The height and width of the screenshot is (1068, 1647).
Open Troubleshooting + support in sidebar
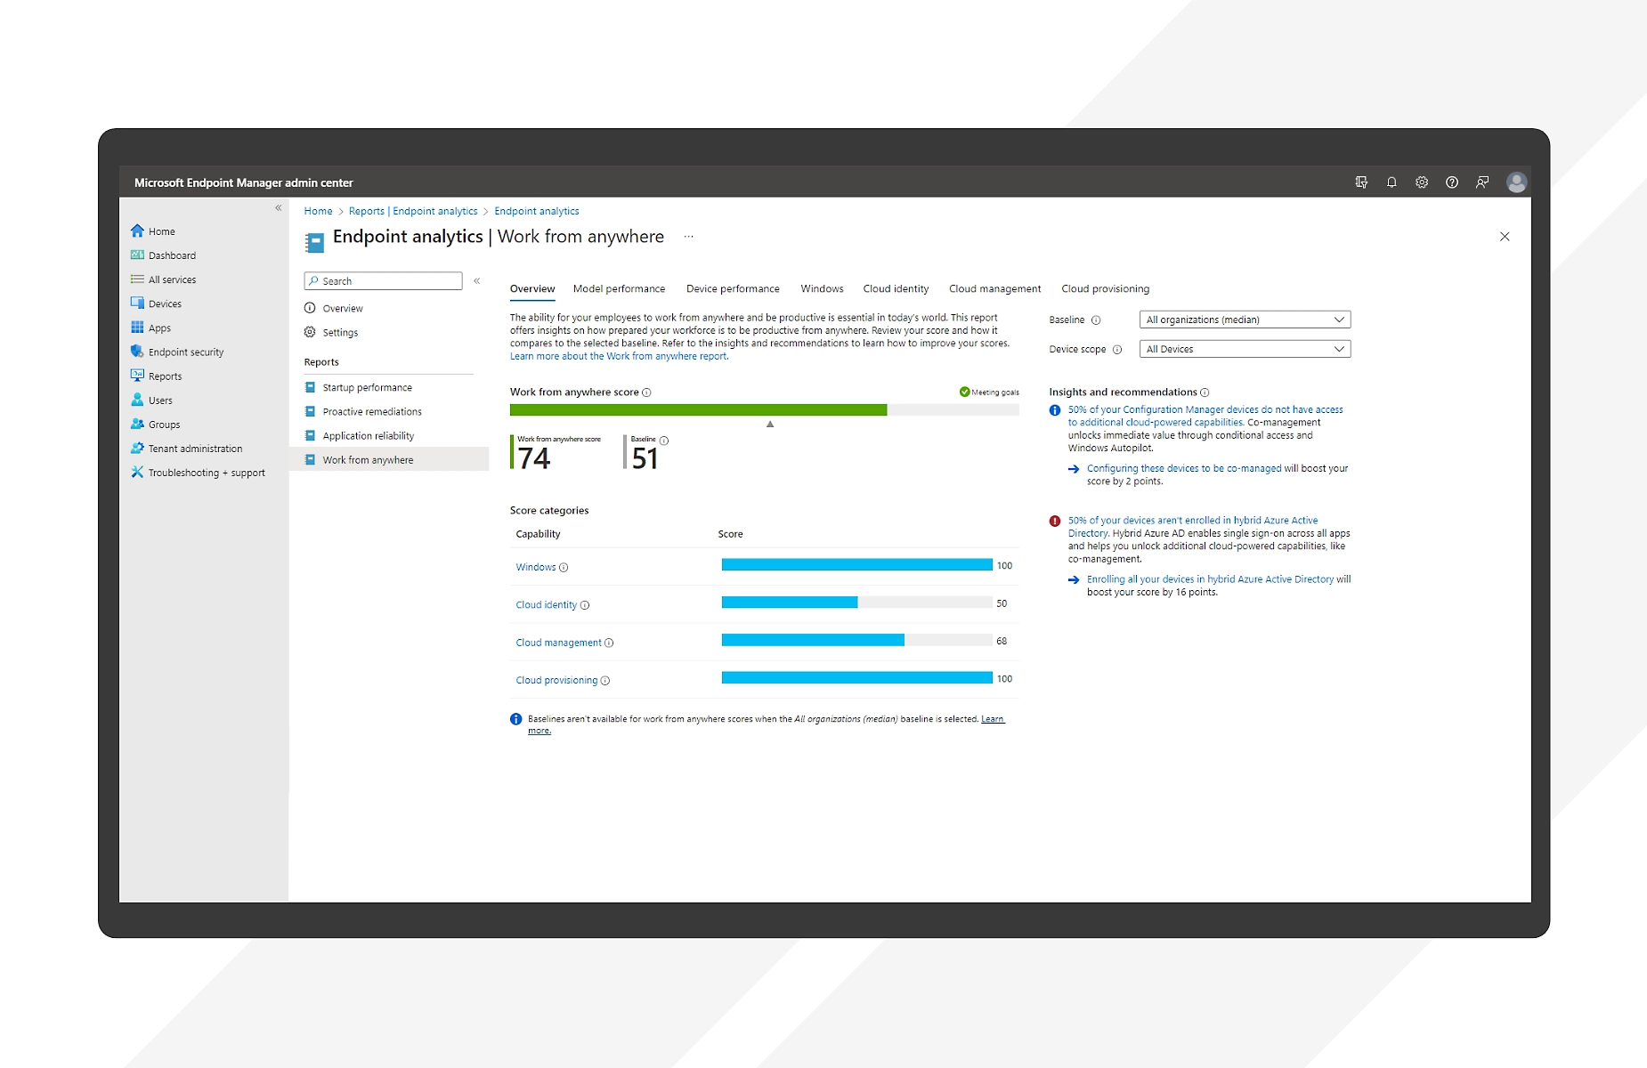point(206,473)
